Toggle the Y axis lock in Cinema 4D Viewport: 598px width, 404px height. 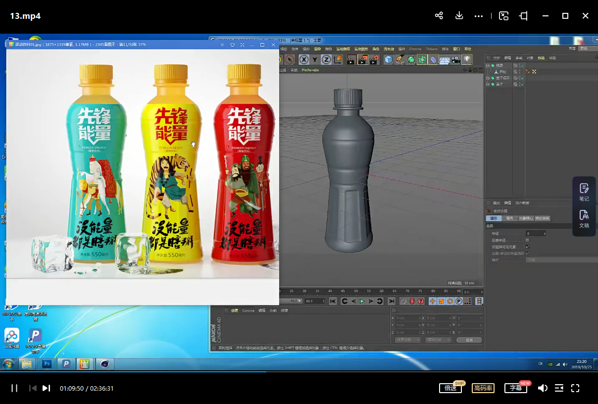[315, 59]
